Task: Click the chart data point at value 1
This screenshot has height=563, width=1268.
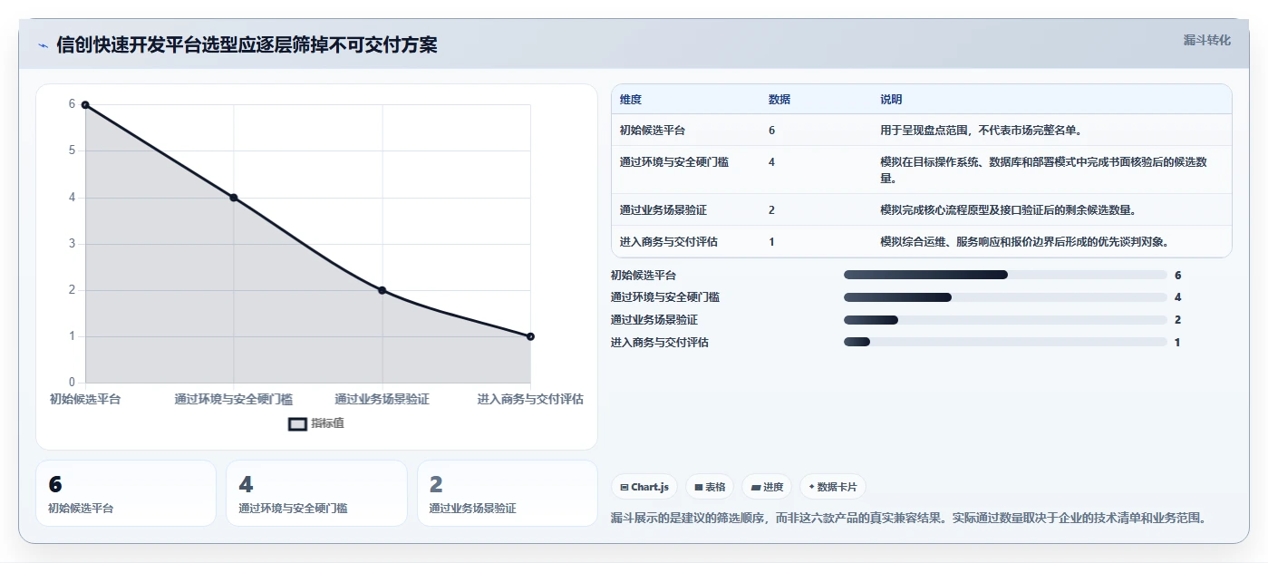Action: (530, 336)
